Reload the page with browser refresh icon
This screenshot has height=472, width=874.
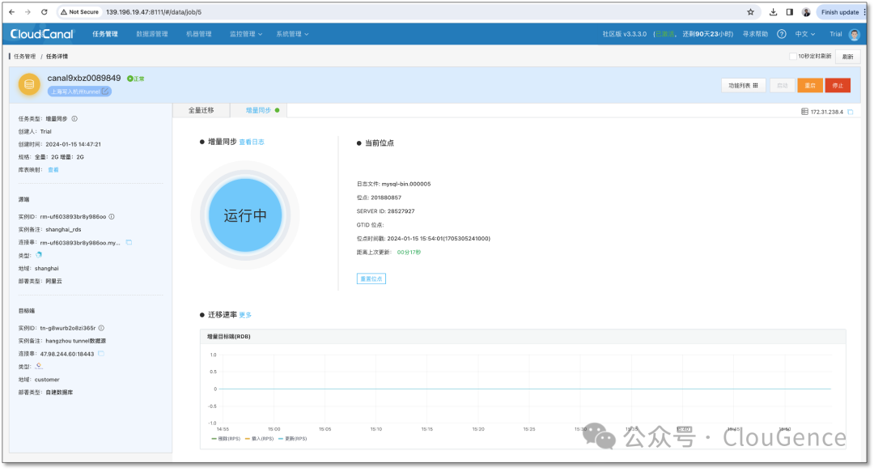[x=44, y=11]
